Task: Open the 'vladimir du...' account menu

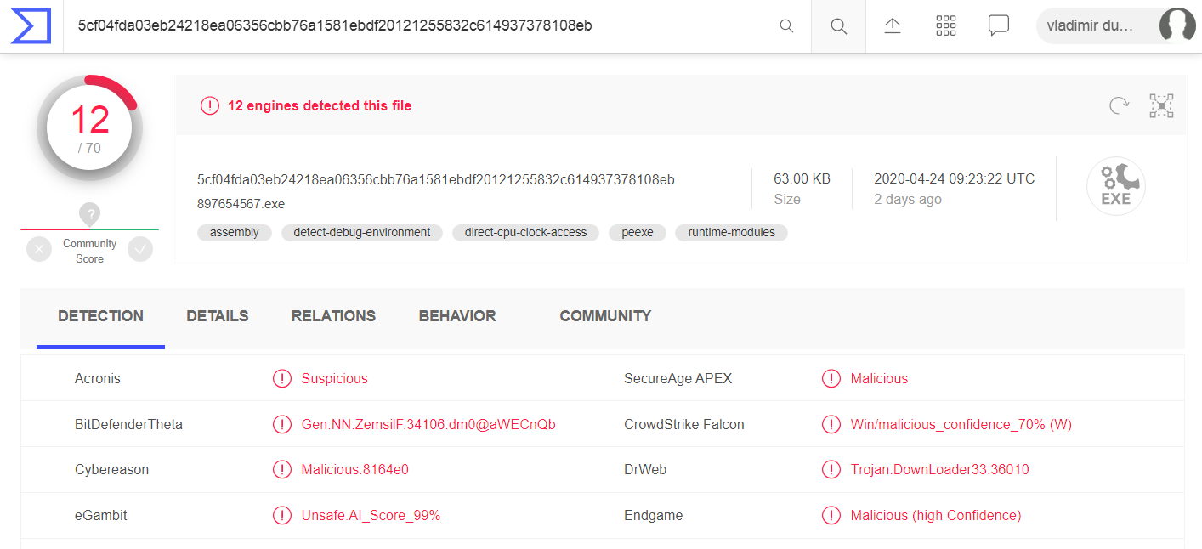Action: click(1115, 25)
